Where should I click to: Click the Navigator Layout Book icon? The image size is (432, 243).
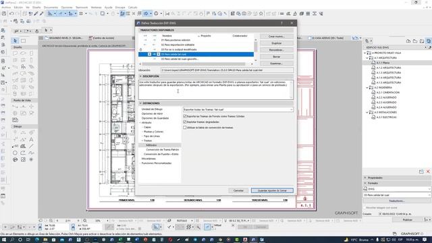click(422, 41)
